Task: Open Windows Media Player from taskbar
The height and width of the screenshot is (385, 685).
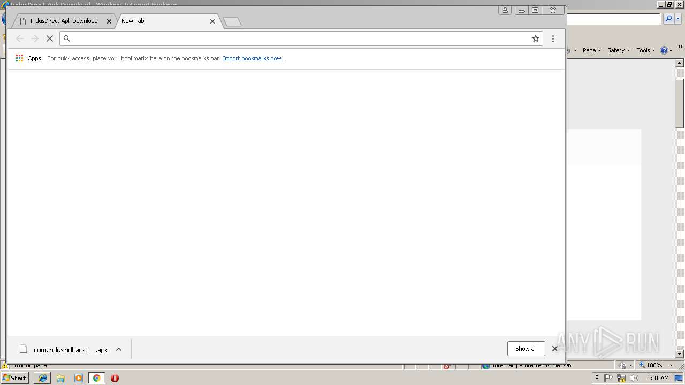Action: (x=79, y=378)
